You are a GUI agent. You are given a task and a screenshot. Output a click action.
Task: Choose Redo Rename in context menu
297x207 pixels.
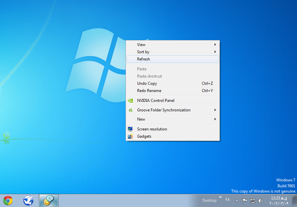(149, 91)
